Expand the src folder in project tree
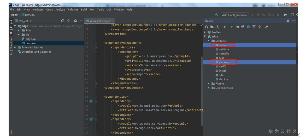Viewport: 300px width, 138px height. point(19,35)
